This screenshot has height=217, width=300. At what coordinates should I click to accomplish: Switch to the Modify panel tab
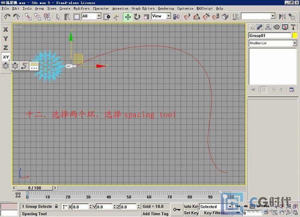(x=259, y=27)
